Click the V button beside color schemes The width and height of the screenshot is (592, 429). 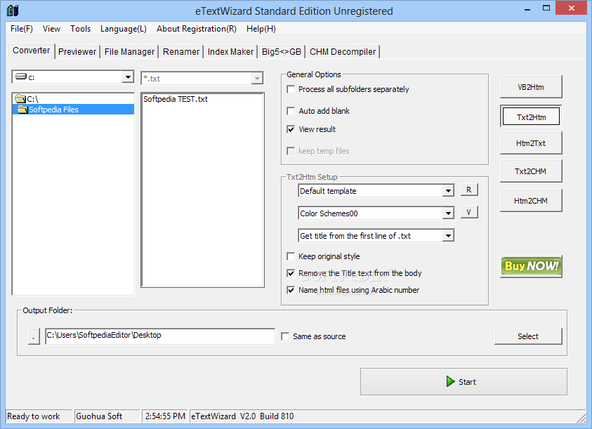tap(469, 212)
